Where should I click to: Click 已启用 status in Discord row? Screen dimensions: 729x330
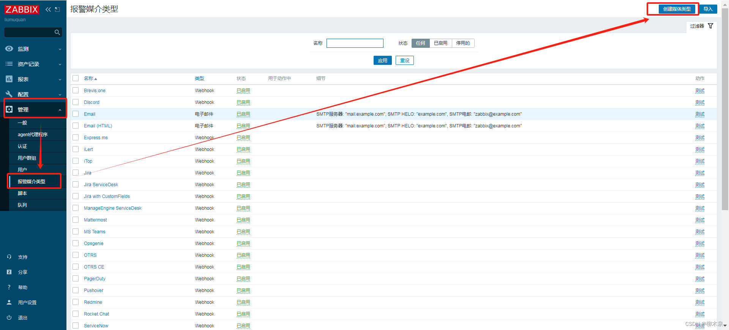coord(243,102)
